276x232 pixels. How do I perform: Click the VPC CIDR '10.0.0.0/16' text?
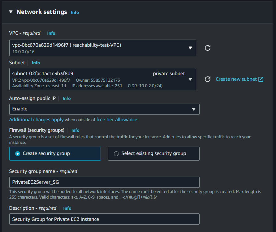coord(24,52)
